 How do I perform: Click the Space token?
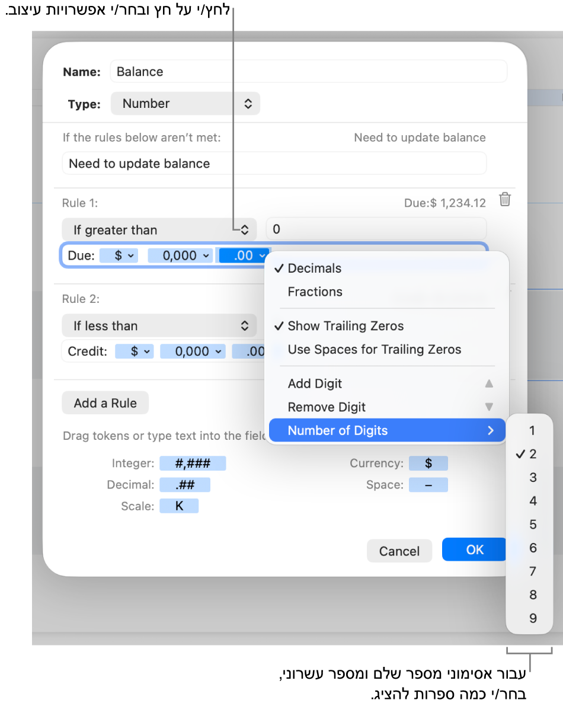click(x=428, y=485)
